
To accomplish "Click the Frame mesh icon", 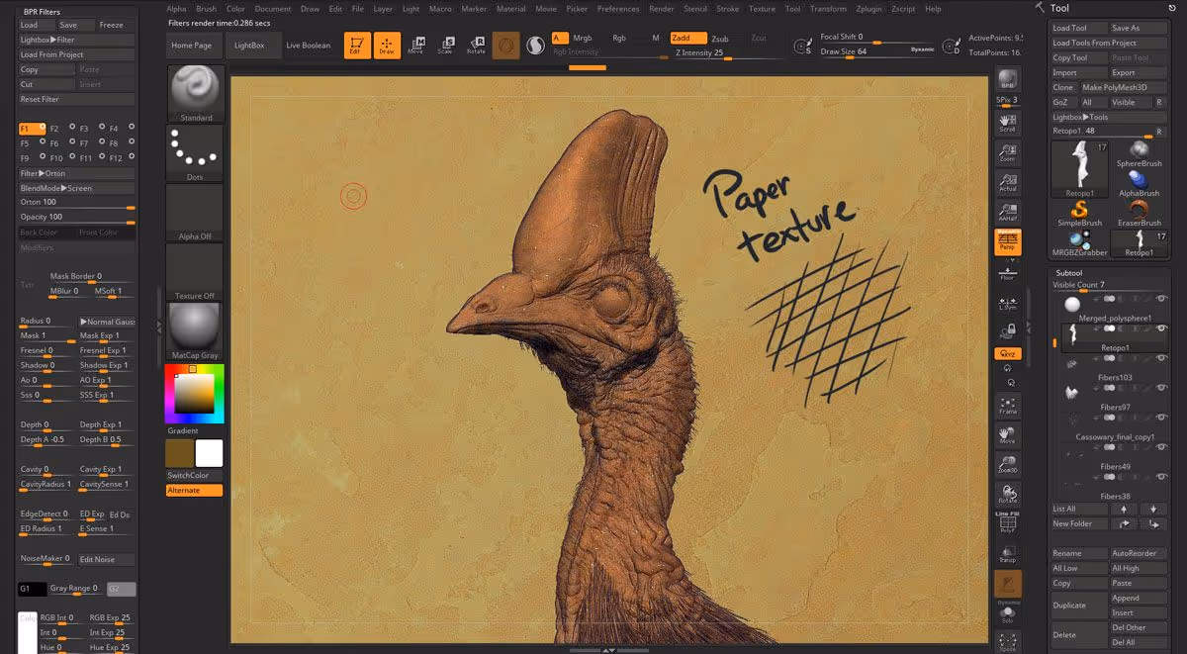I will coord(1007,405).
